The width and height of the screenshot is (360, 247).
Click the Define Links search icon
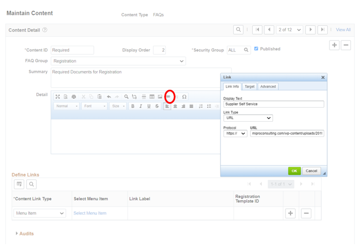32,184
